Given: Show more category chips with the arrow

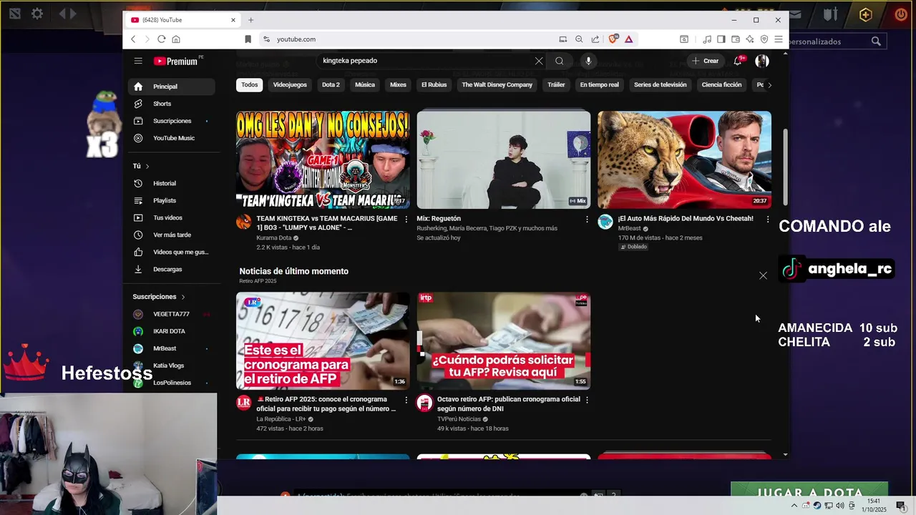Looking at the screenshot, I should coord(769,85).
